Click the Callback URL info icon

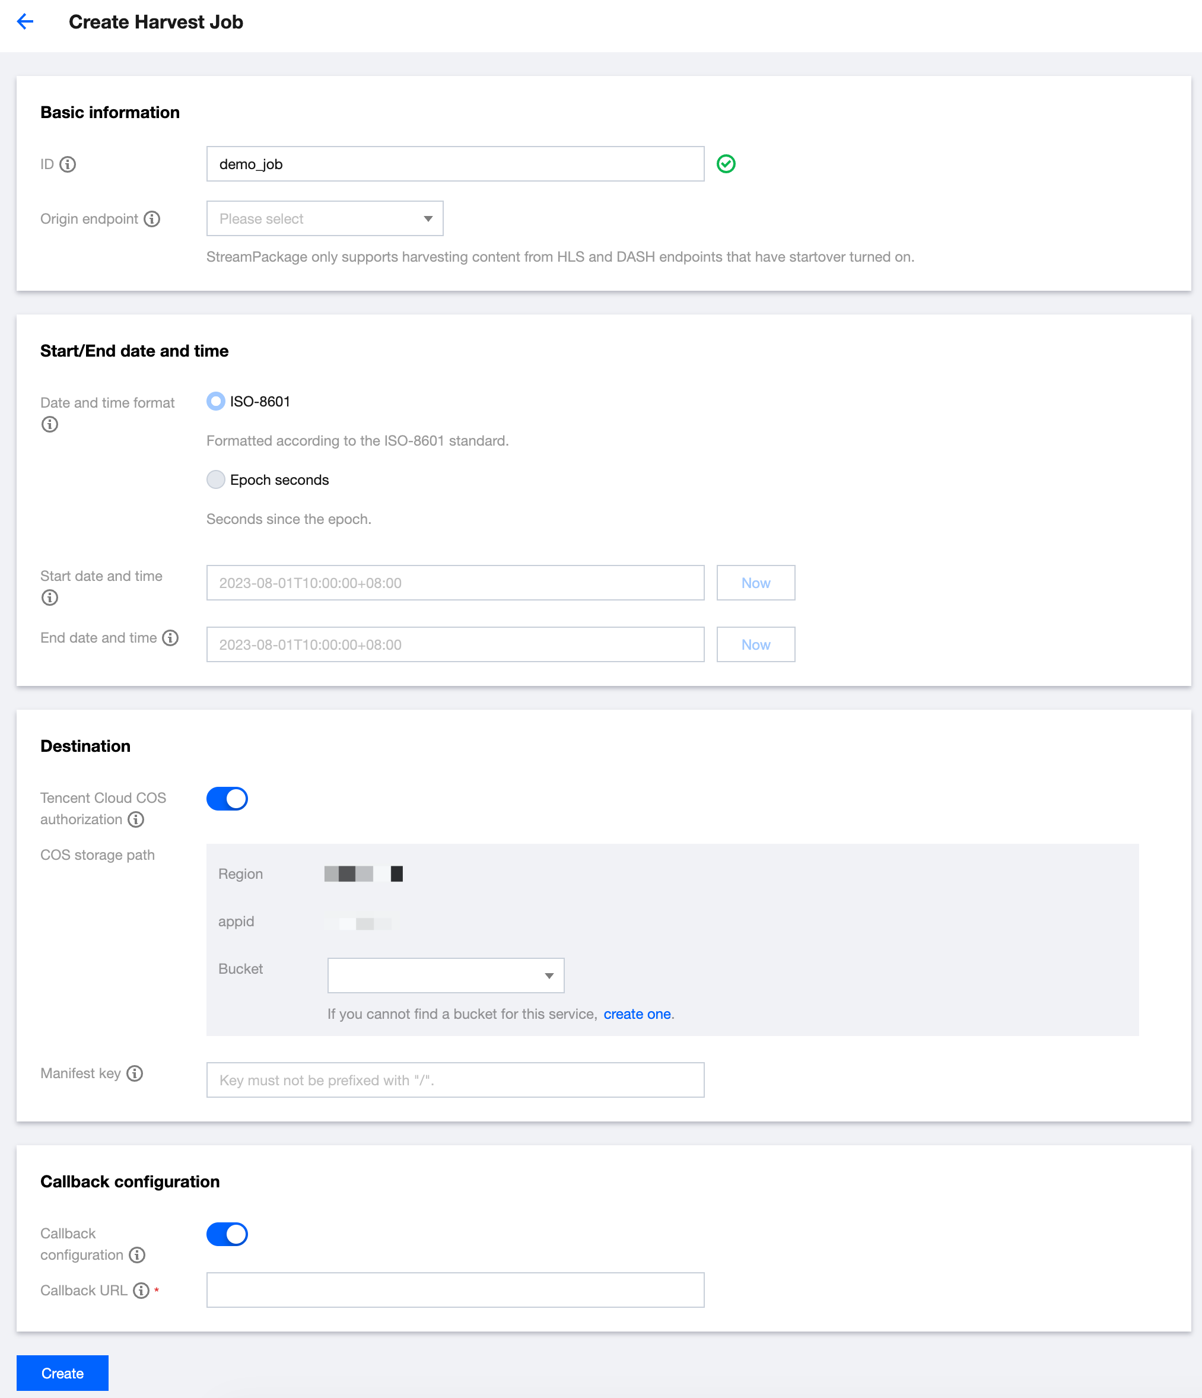click(x=141, y=1291)
